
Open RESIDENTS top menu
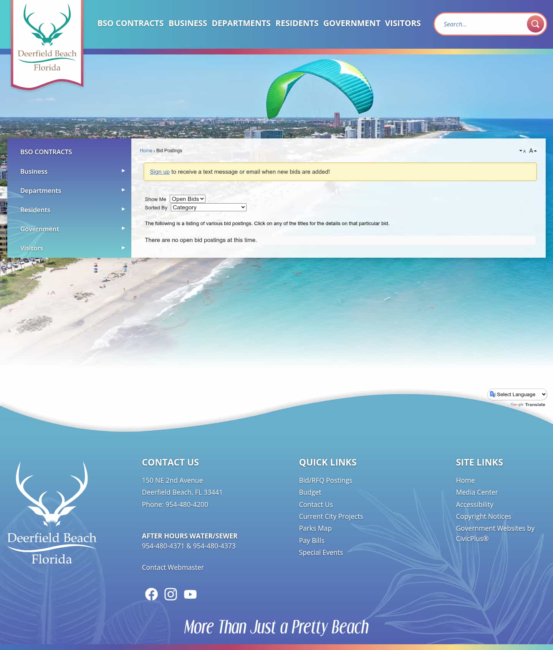coord(297,23)
